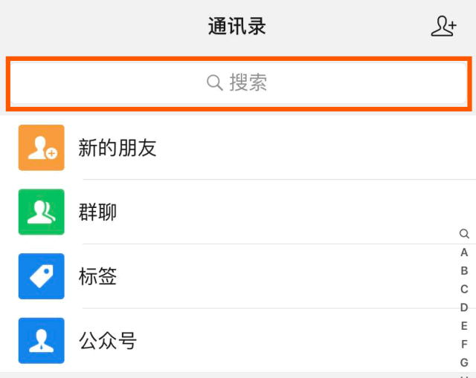The image size is (476, 378).
Task: Tap the green Group Chats icon
Action: coord(42,212)
